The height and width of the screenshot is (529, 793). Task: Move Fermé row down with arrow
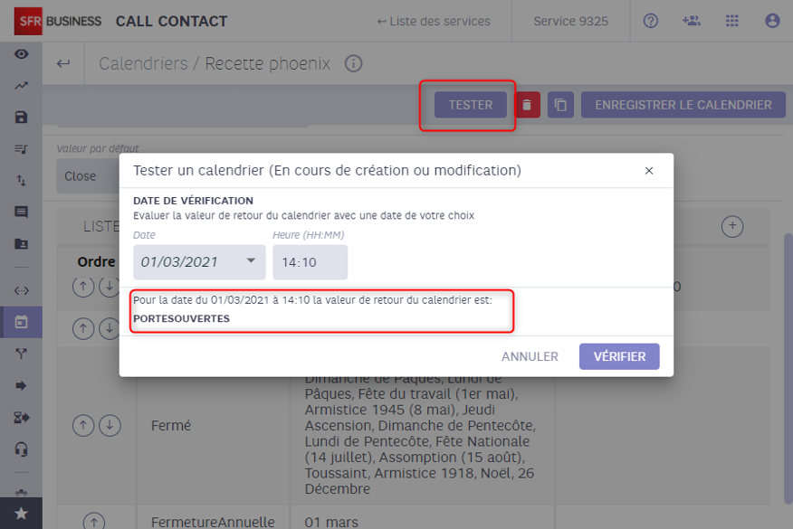tap(110, 425)
